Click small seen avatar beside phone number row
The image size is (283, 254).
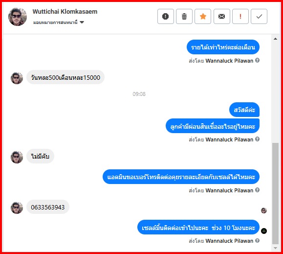click(x=264, y=210)
